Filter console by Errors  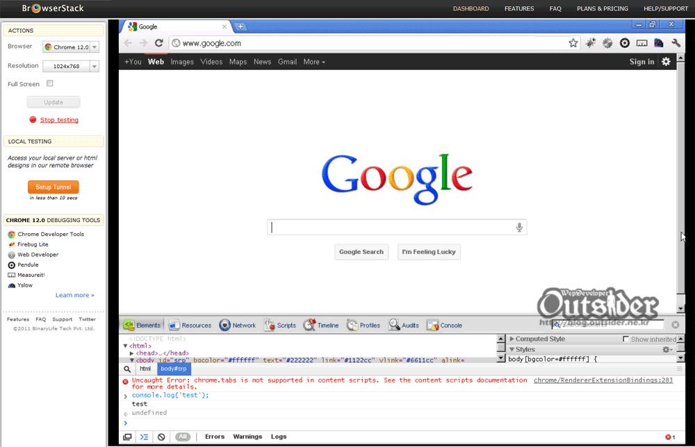click(x=215, y=437)
